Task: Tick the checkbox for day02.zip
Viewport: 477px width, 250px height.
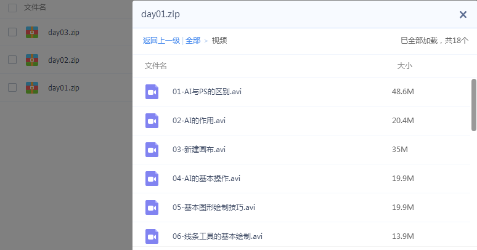Action: pyautogui.click(x=12, y=60)
